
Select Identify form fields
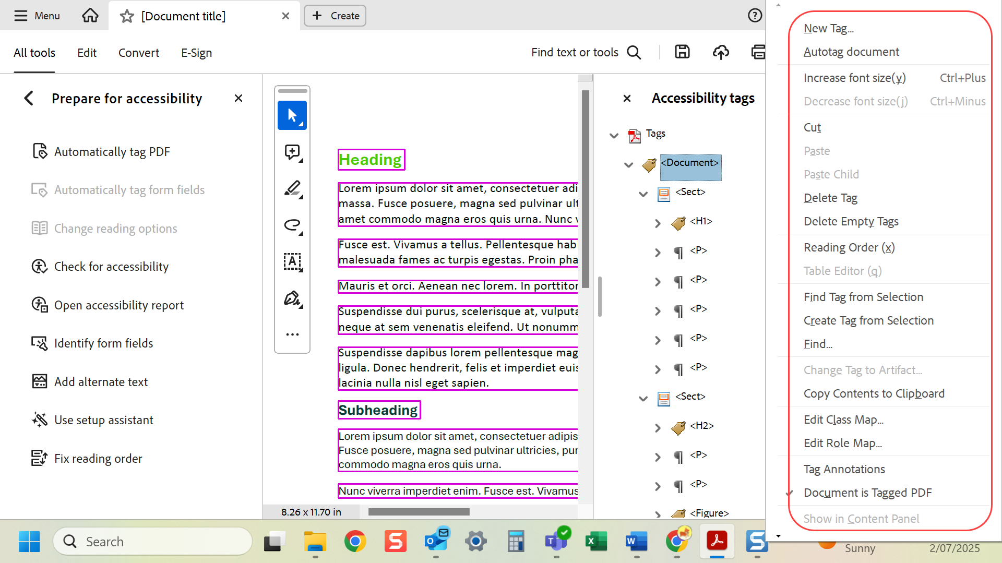point(92,343)
